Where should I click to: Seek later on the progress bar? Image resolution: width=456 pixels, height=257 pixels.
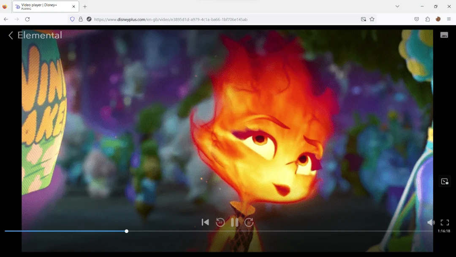(279, 231)
